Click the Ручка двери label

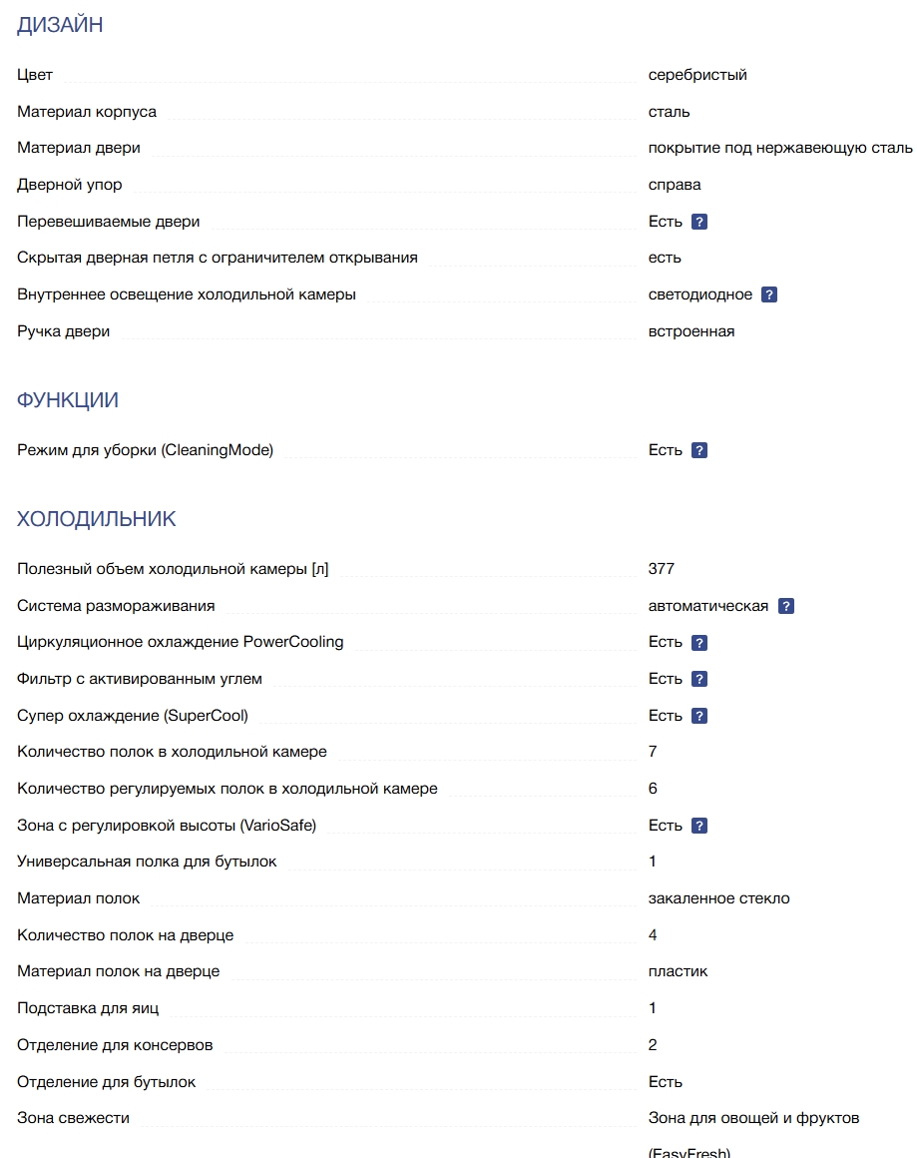coord(64,331)
